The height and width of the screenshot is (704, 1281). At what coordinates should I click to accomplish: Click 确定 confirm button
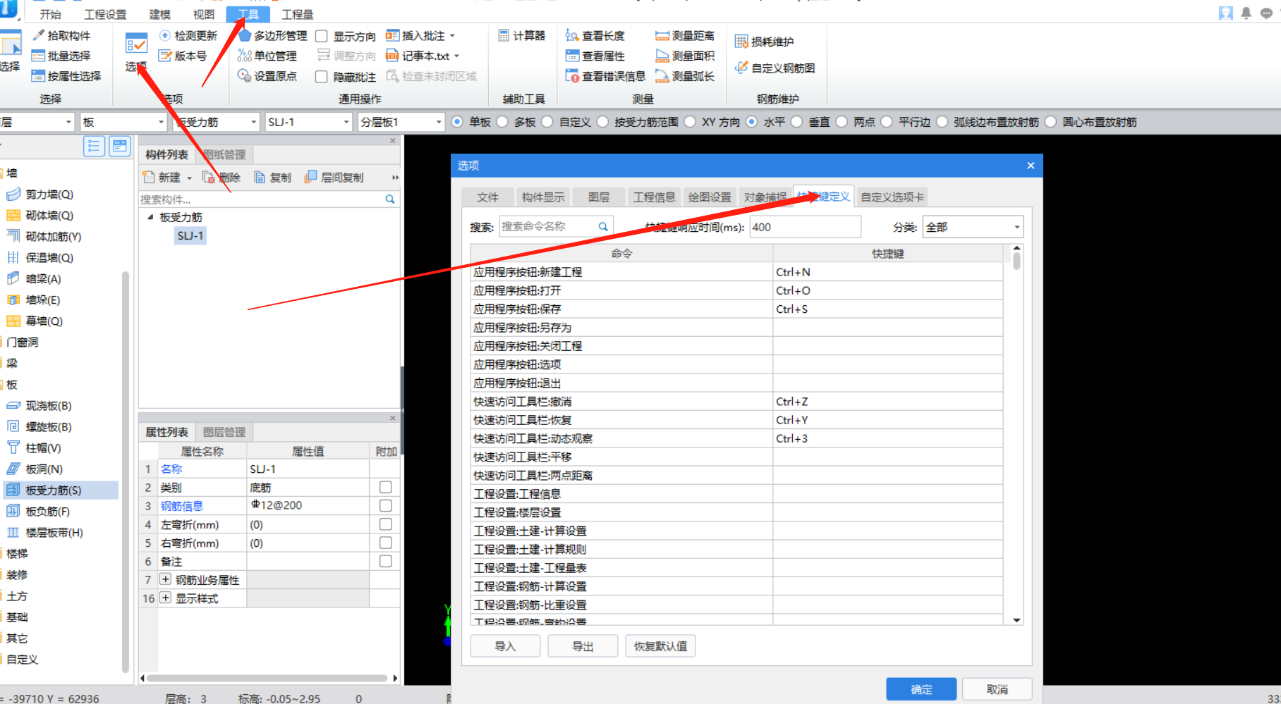[x=921, y=689]
